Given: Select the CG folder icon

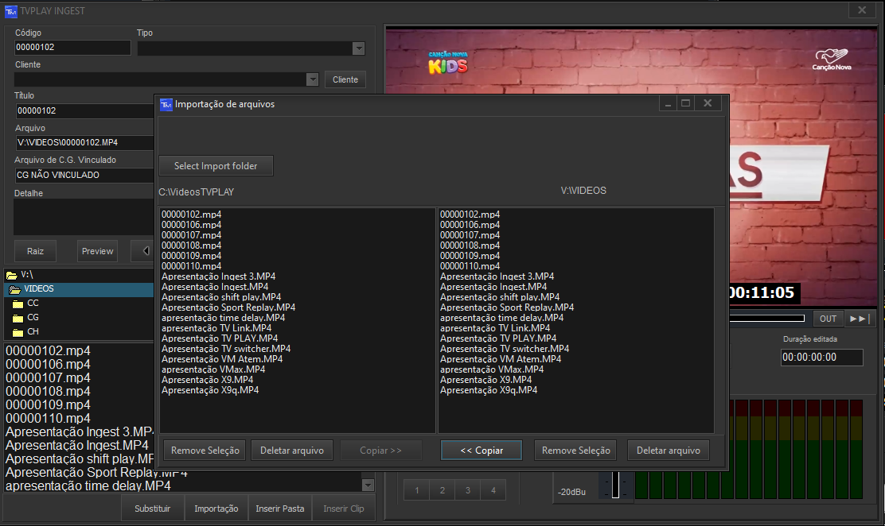Looking at the screenshot, I should pos(18,318).
